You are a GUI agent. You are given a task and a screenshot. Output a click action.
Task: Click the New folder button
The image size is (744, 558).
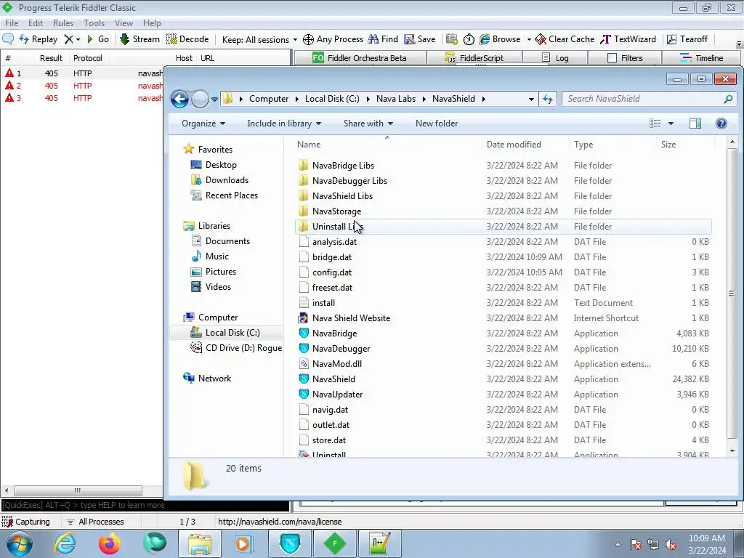tap(437, 124)
